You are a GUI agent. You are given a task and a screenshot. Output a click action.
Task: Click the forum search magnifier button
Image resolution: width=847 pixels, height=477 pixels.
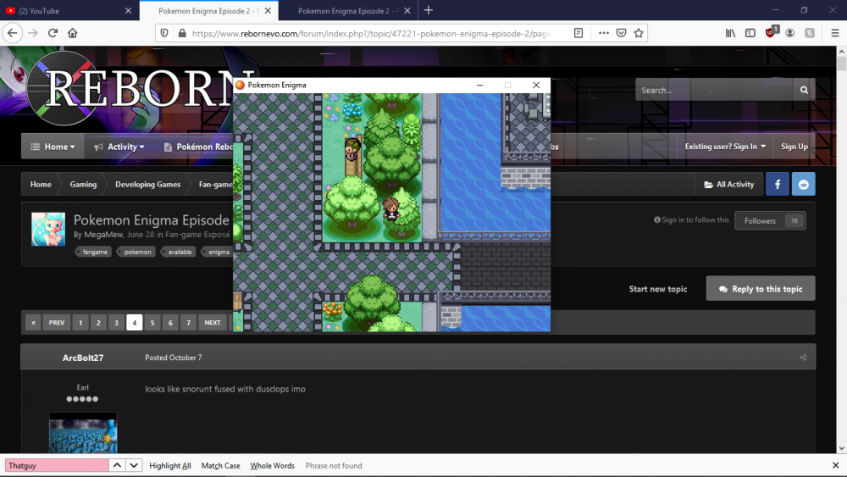click(x=803, y=90)
